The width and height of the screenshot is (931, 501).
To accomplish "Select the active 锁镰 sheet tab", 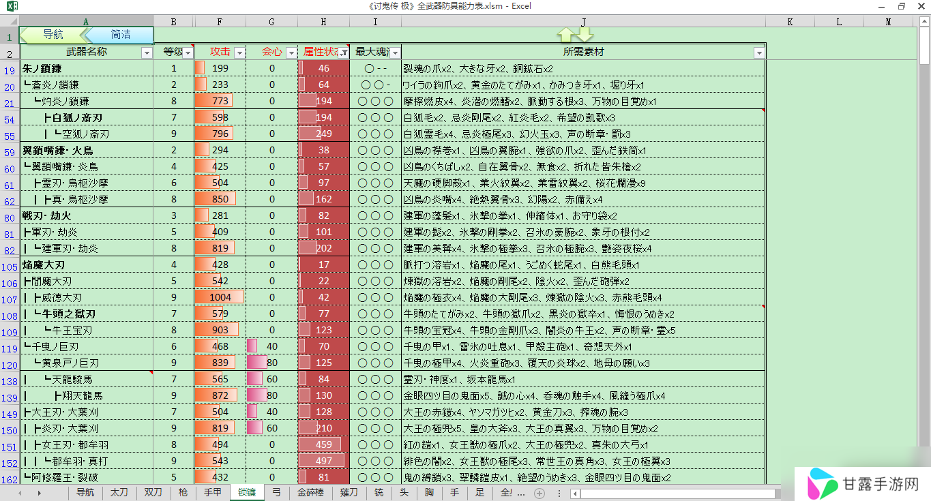I will point(247,492).
